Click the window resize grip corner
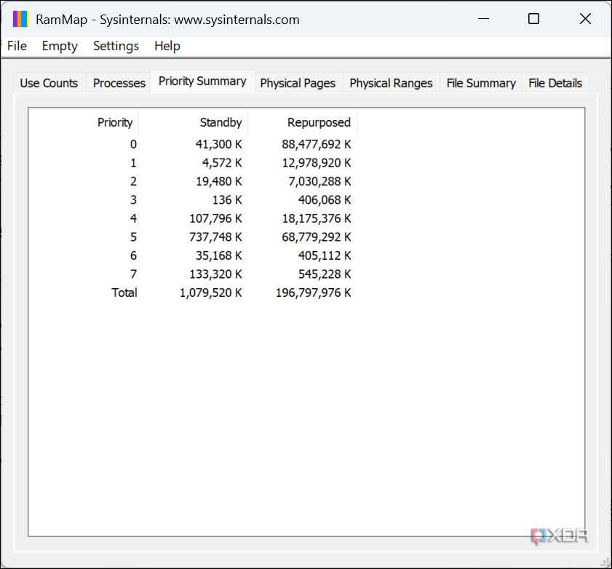 point(605,562)
